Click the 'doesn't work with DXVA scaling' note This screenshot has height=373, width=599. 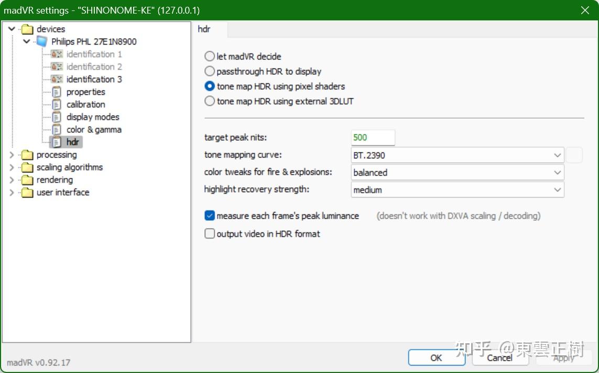[459, 216]
